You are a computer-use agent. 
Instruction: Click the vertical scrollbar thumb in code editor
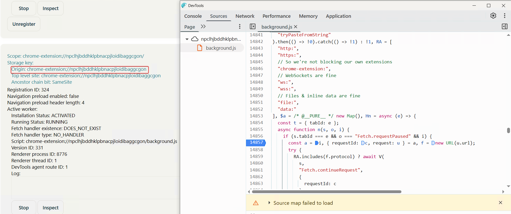click(508, 130)
